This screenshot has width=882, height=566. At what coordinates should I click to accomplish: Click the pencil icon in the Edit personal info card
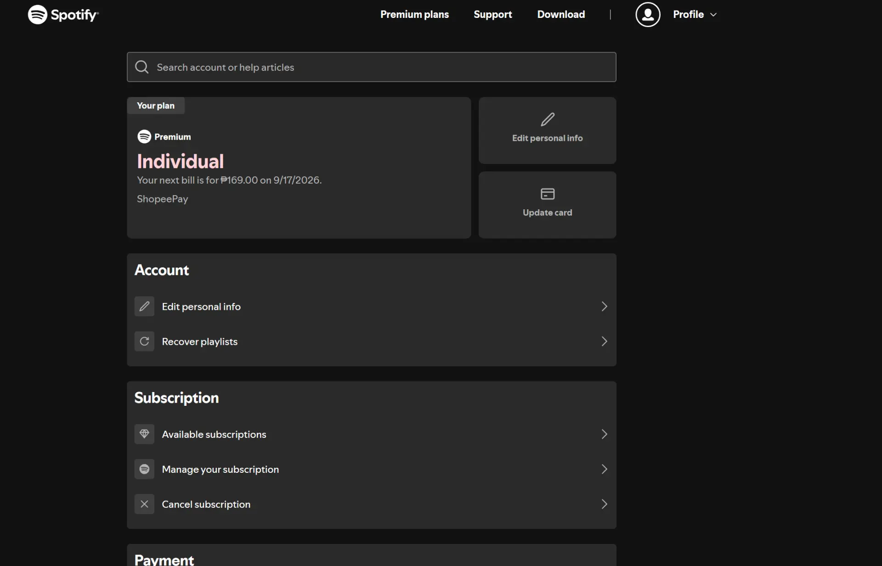click(548, 119)
